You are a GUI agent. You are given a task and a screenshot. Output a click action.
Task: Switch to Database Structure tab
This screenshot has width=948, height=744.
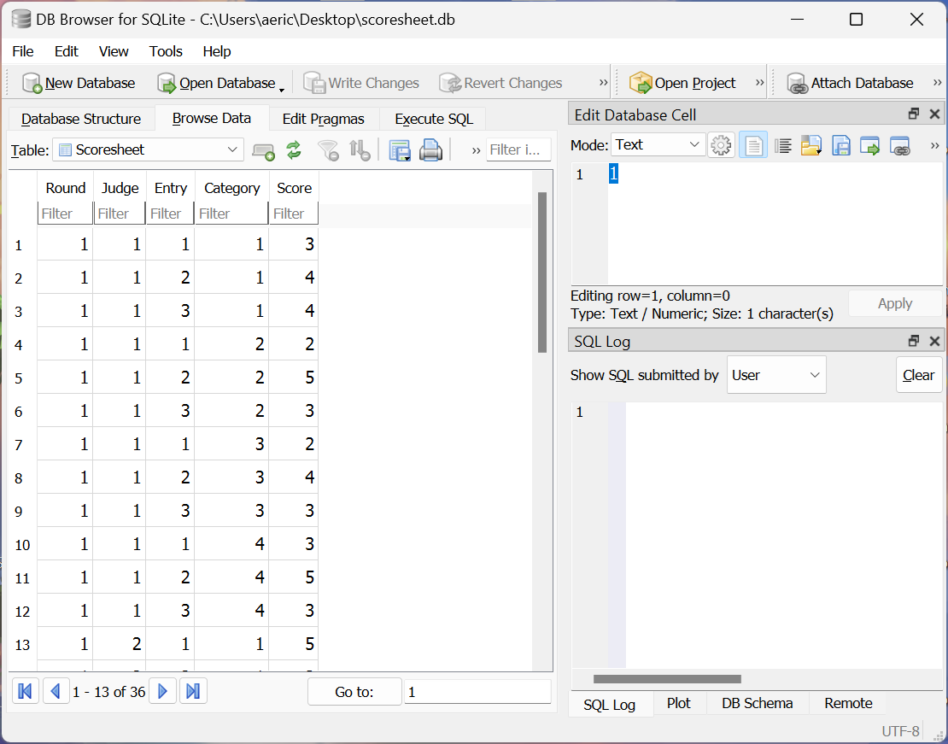81,119
